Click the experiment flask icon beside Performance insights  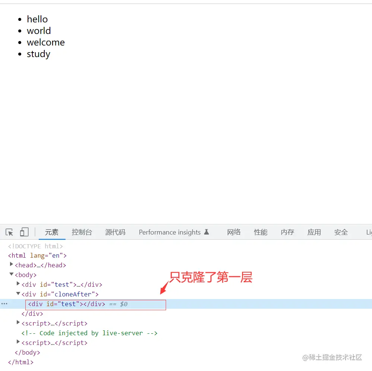(206, 232)
